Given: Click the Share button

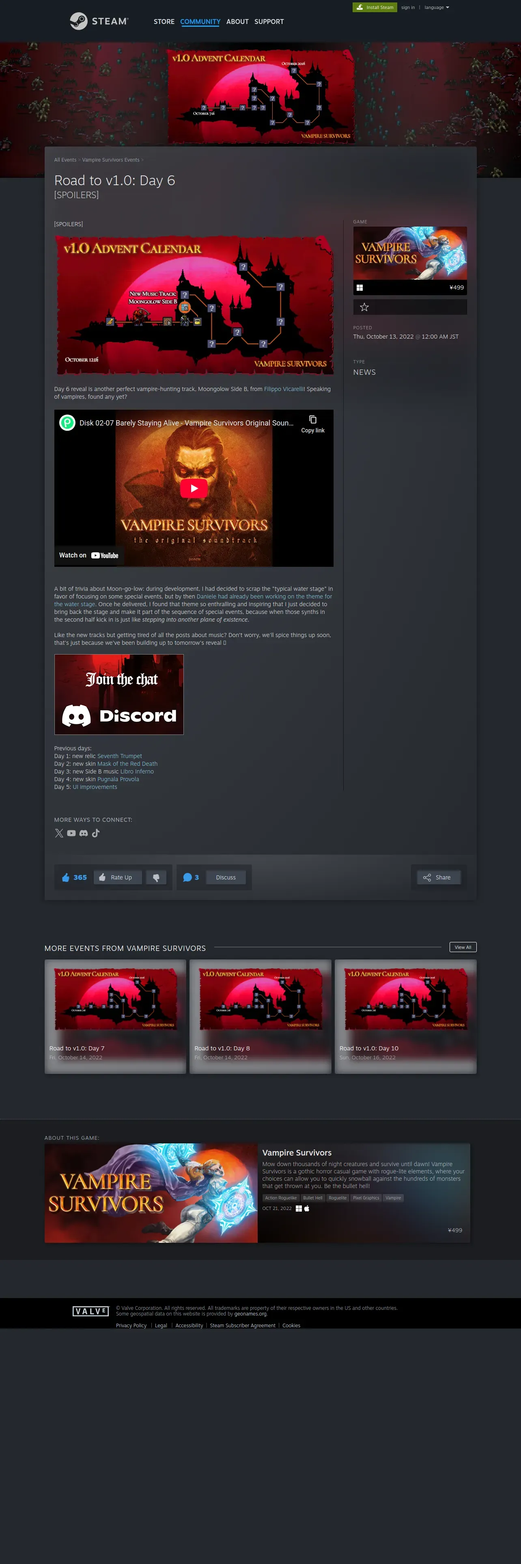Looking at the screenshot, I should 439,877.
